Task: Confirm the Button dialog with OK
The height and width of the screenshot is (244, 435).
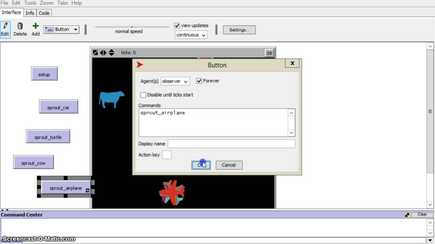Action: 201,165
